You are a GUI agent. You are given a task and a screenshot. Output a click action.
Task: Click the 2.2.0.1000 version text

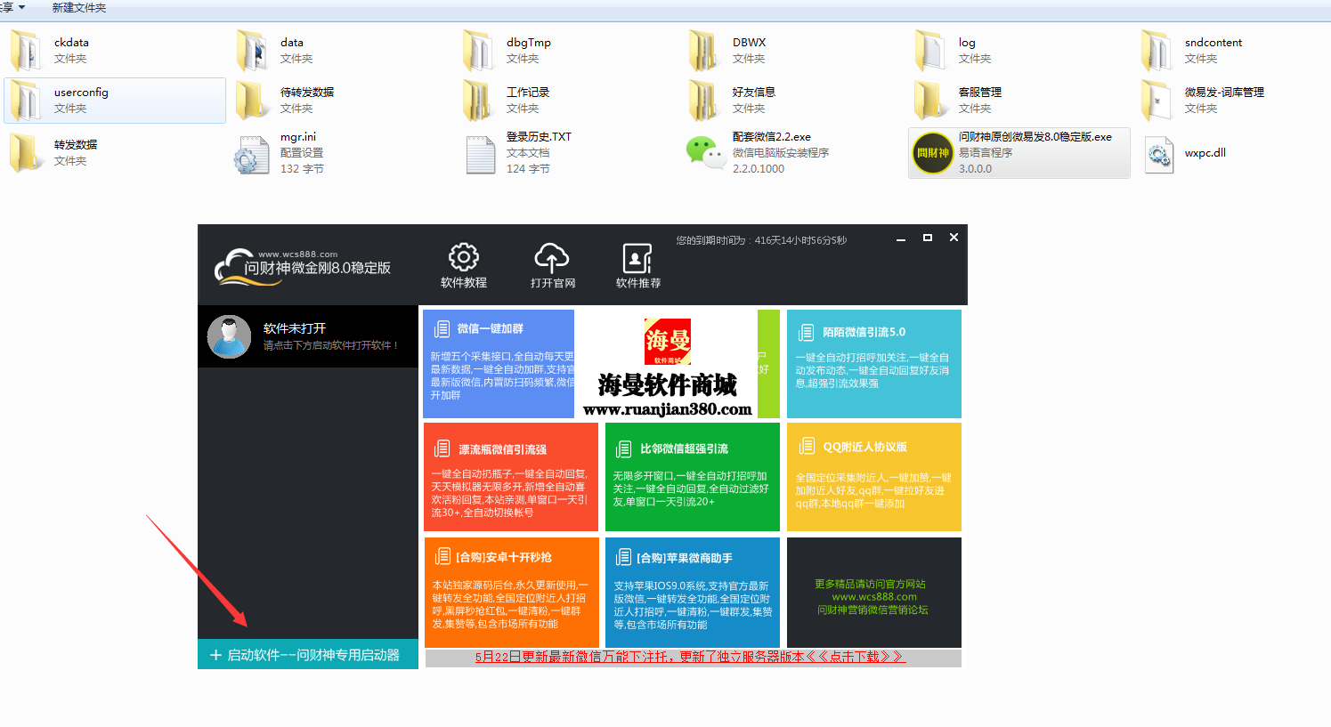(759, 169)
